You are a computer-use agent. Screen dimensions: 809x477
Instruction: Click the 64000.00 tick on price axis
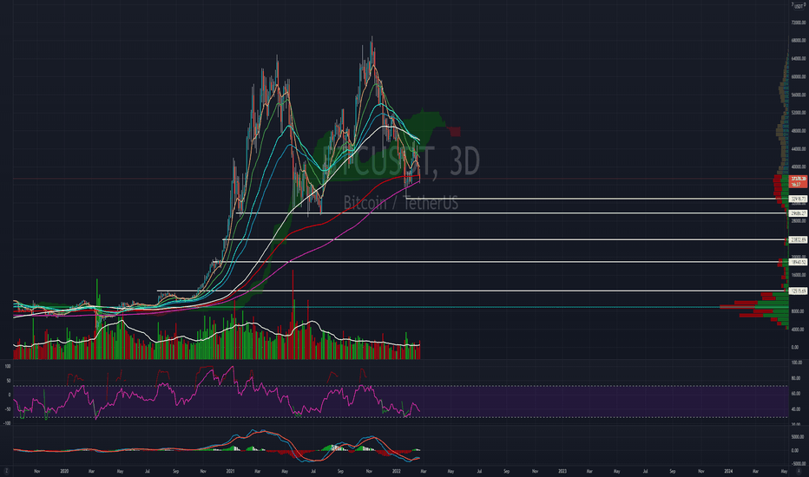[x=799, y=59]
